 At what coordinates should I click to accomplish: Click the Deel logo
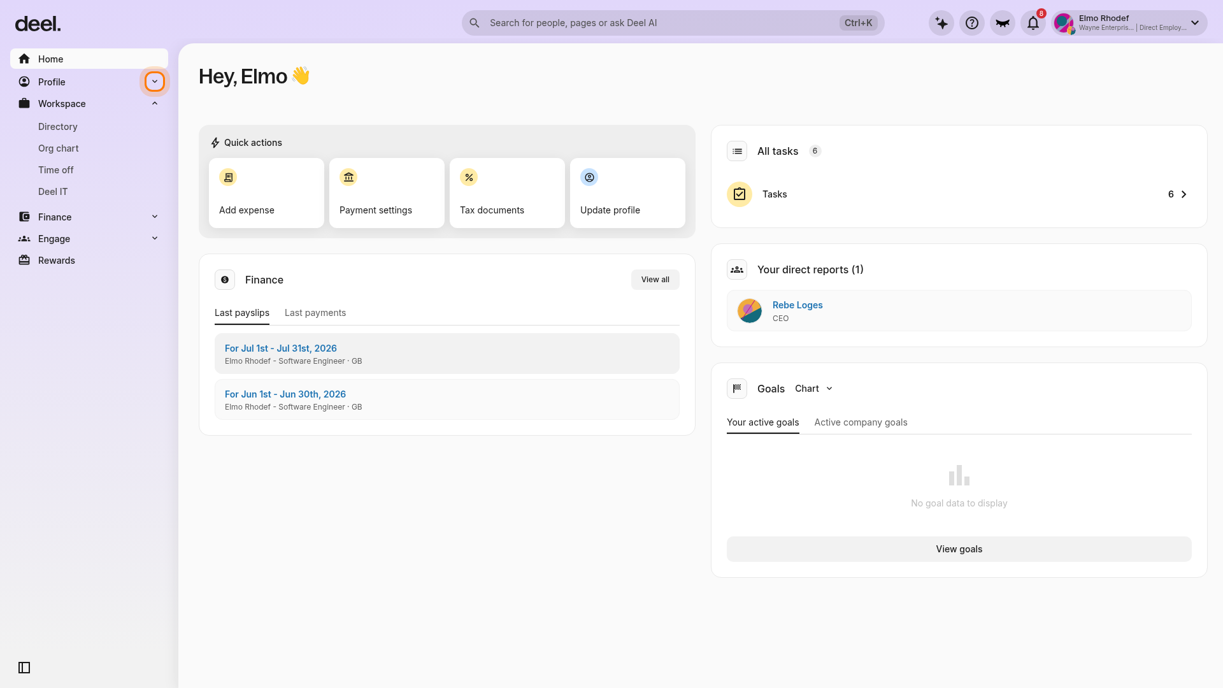tap(38, 24)
